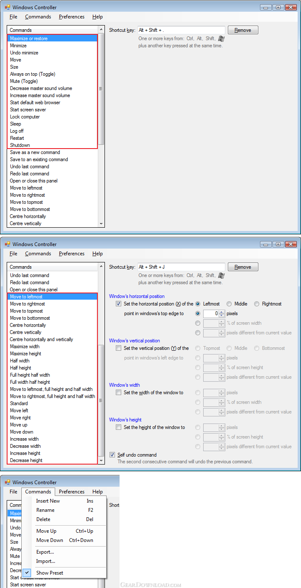The image size is (301, 588).
Task: Click Remove button in the middle window
Action: point(242,267)
